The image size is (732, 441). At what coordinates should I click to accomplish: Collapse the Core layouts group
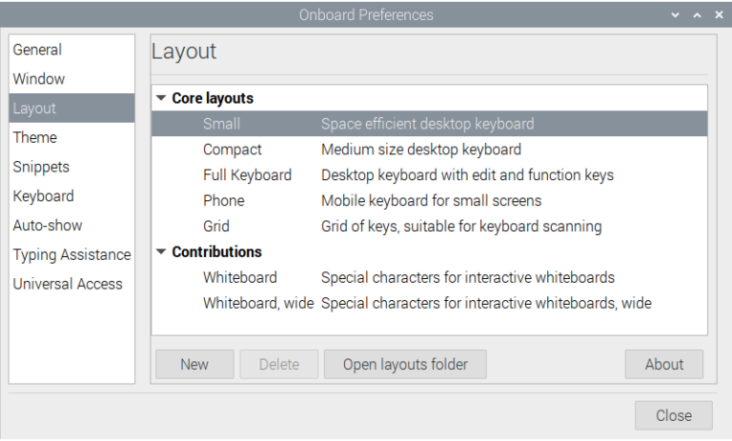click(161, 98)
